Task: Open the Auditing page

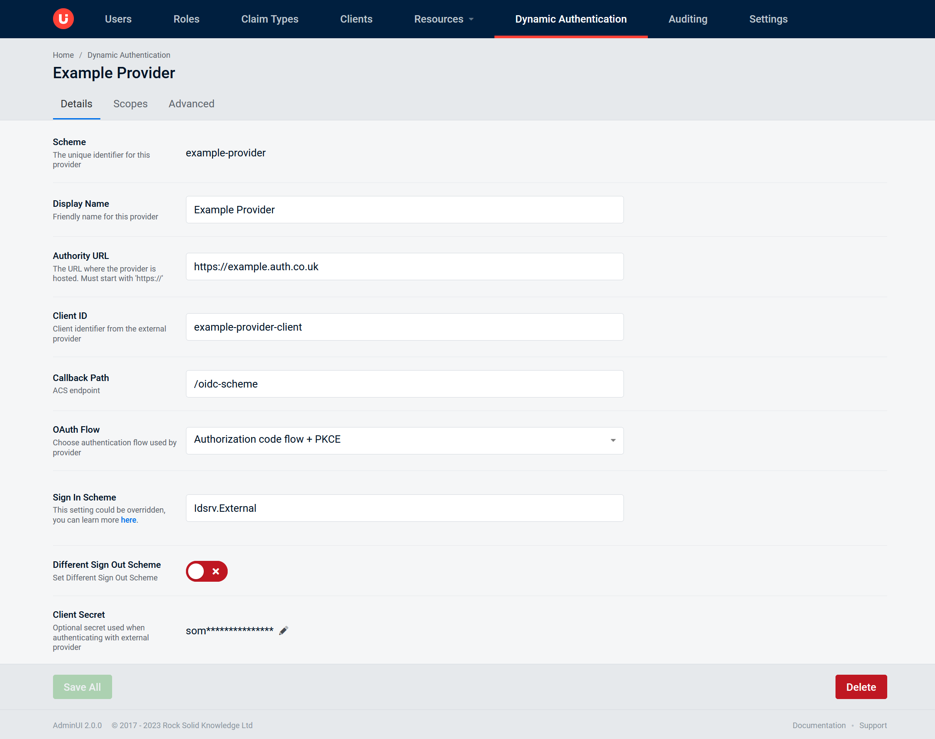Action: [x=688, y=19]
